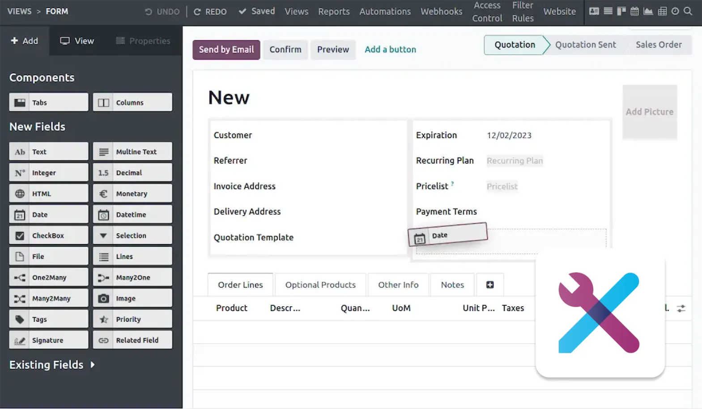Click the Confirm button
The height and width of the screenshot is (409, 702).
click(x=285, y=50)
